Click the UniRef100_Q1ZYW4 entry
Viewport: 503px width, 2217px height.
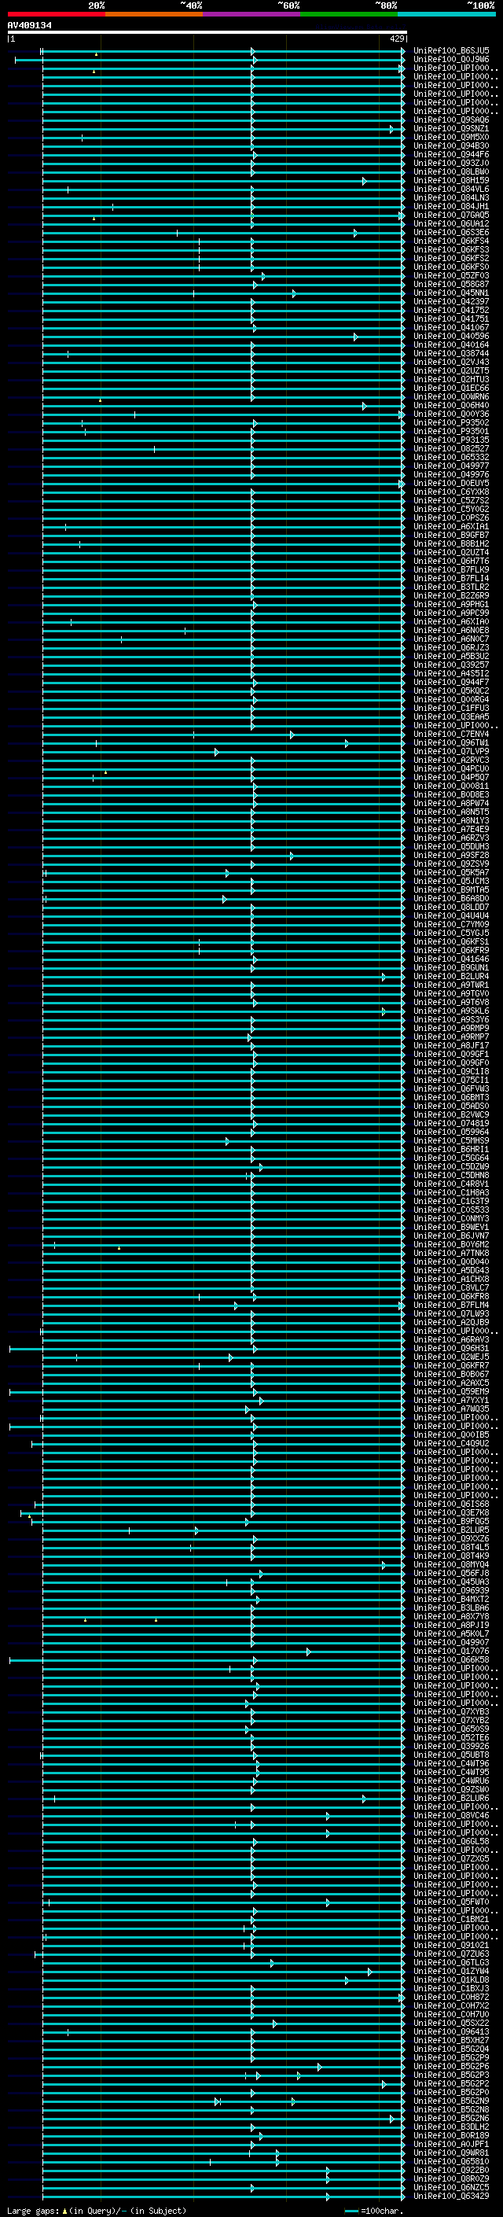coord(451,1971)
